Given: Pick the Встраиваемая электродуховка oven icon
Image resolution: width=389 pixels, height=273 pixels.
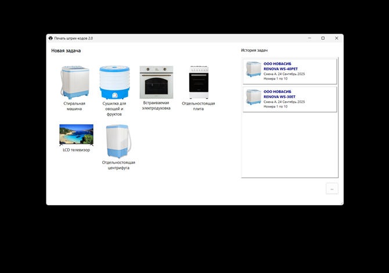Looking at the screenshot, I should click(x=156, y=82).
